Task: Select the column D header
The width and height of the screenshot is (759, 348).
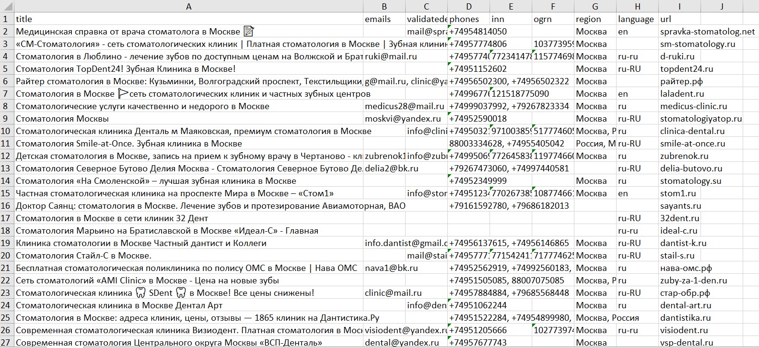Action: (x=468, y=7)
